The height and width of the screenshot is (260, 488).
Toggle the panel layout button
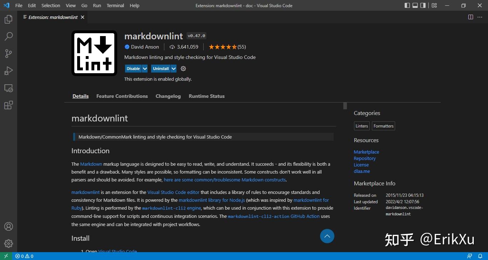(x=415, y=5)
